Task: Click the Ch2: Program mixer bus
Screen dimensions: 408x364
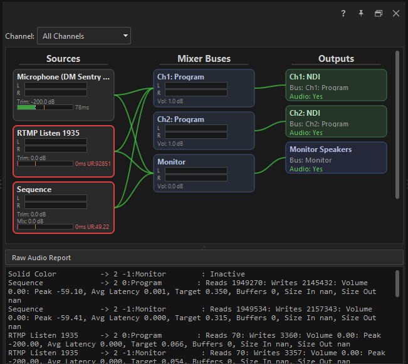Action: pos(204,131)
